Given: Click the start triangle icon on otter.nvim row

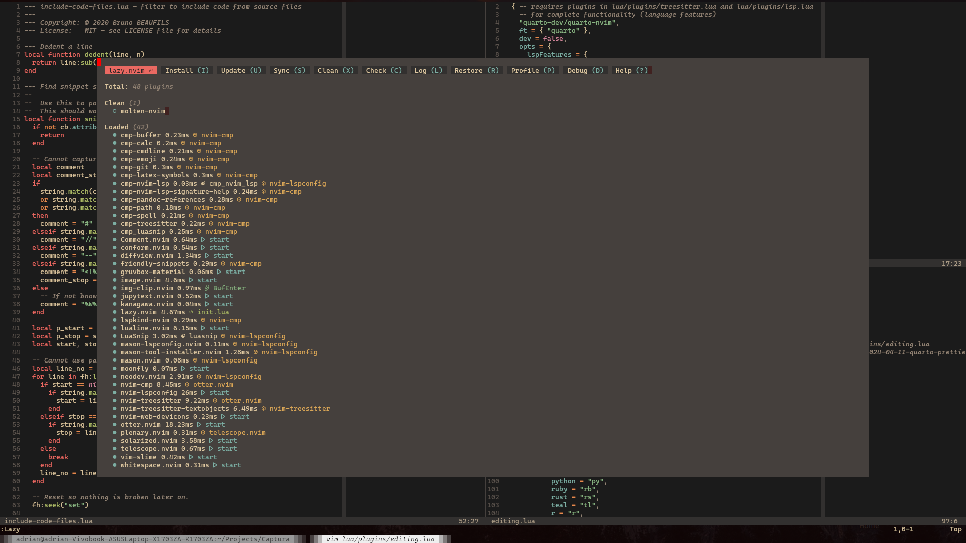Looking at the screenshot, I should (x=199, y=425).
